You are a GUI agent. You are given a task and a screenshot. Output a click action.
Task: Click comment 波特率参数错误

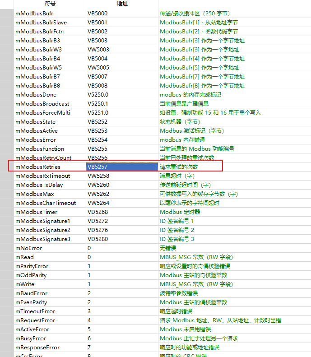179,293
